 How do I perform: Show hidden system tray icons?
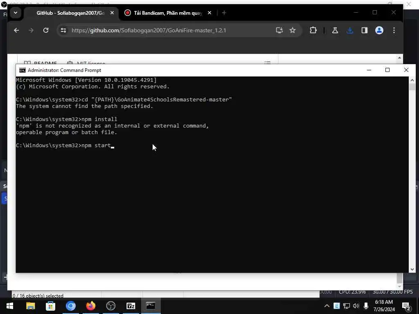click(327, 306)
